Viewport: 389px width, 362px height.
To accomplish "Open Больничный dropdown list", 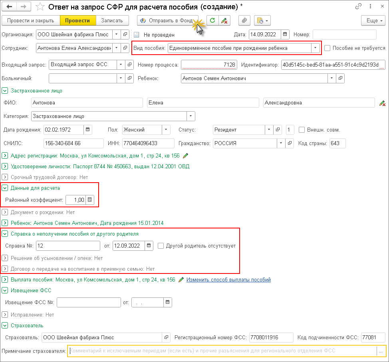I will click(121, 78).
